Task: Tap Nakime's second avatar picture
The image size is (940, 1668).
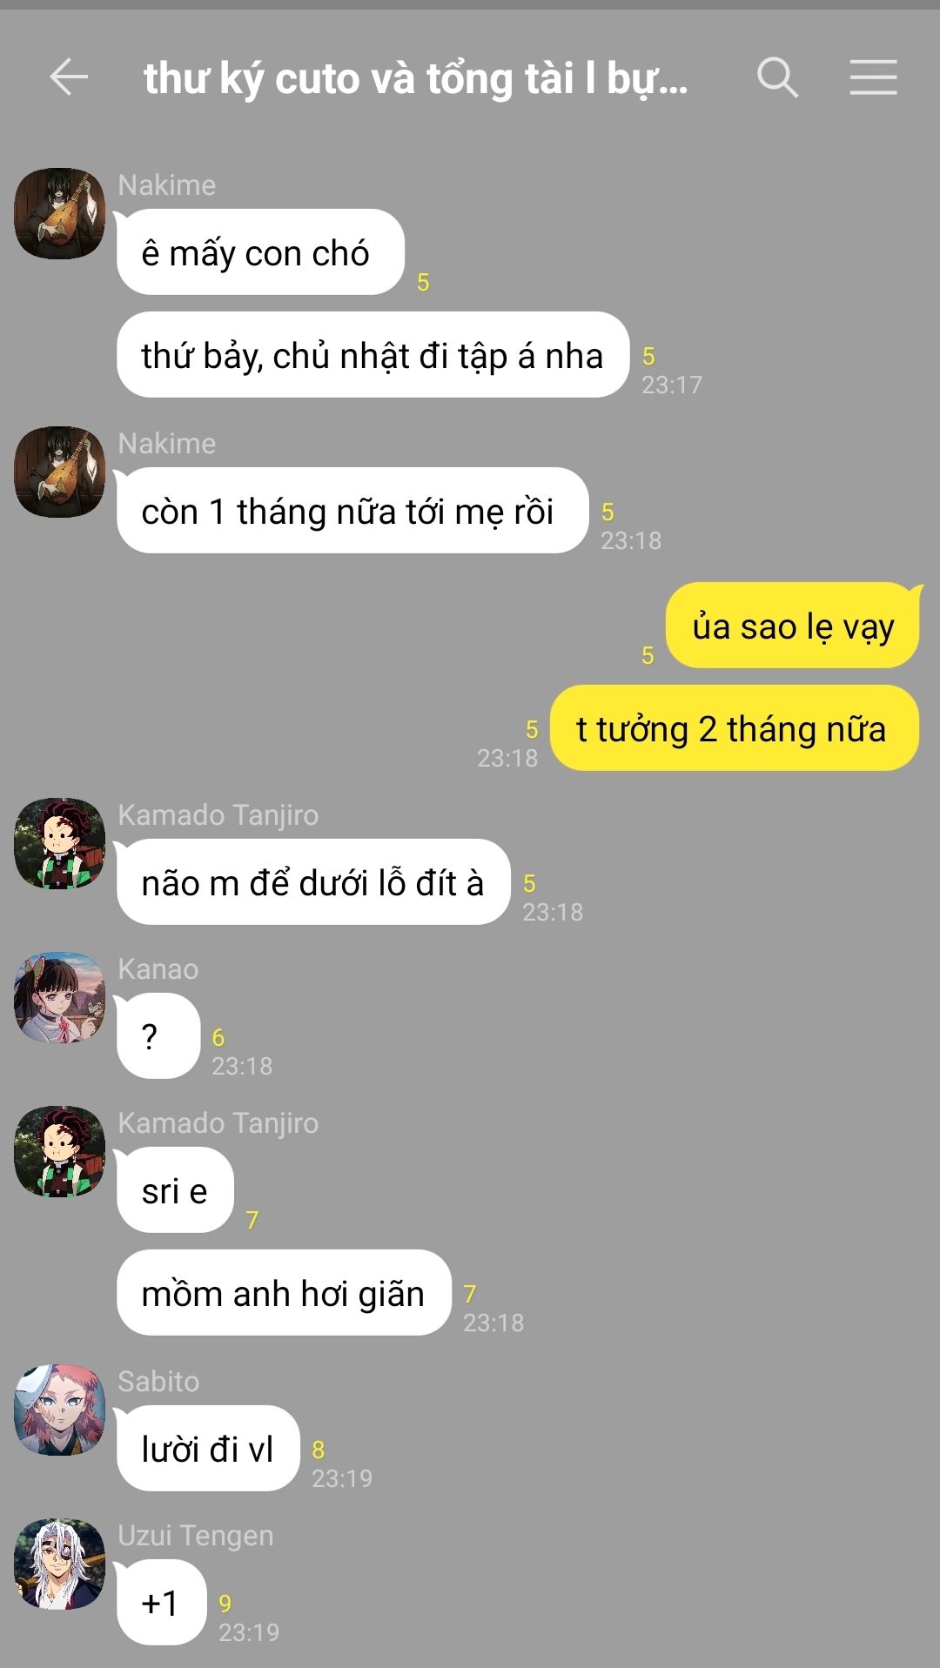Action: coord(59,472)
